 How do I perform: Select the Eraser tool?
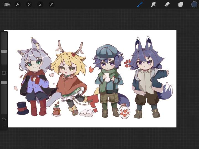[167, 4]
